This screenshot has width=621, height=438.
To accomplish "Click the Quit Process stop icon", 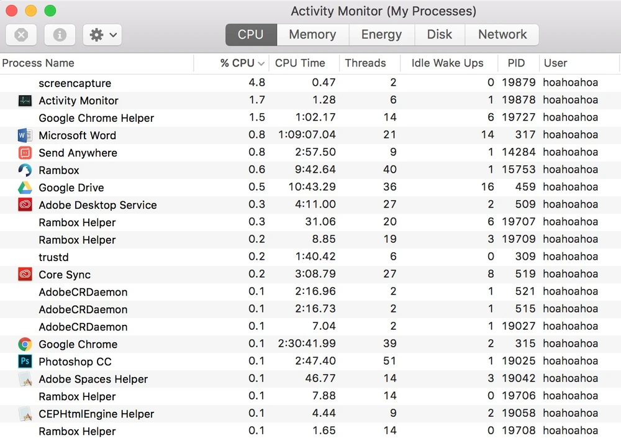I will click(x=21, y=35).
